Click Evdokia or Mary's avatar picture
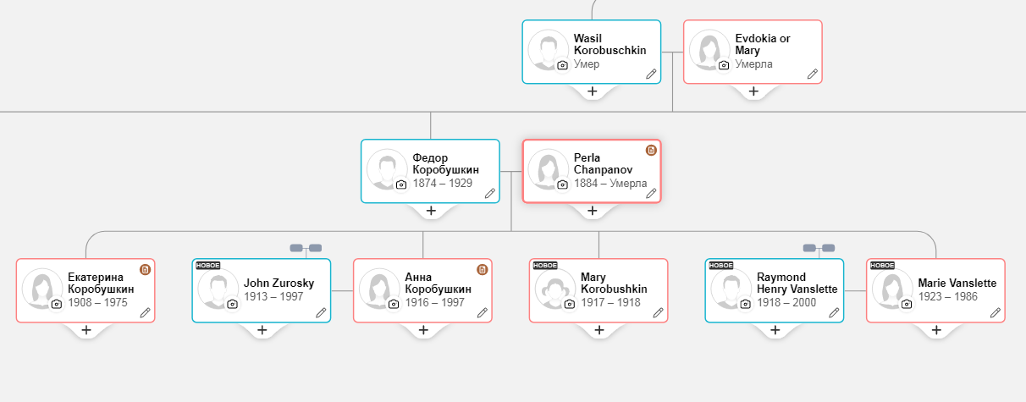The image size is (1026, 402). tap(709, 49)
